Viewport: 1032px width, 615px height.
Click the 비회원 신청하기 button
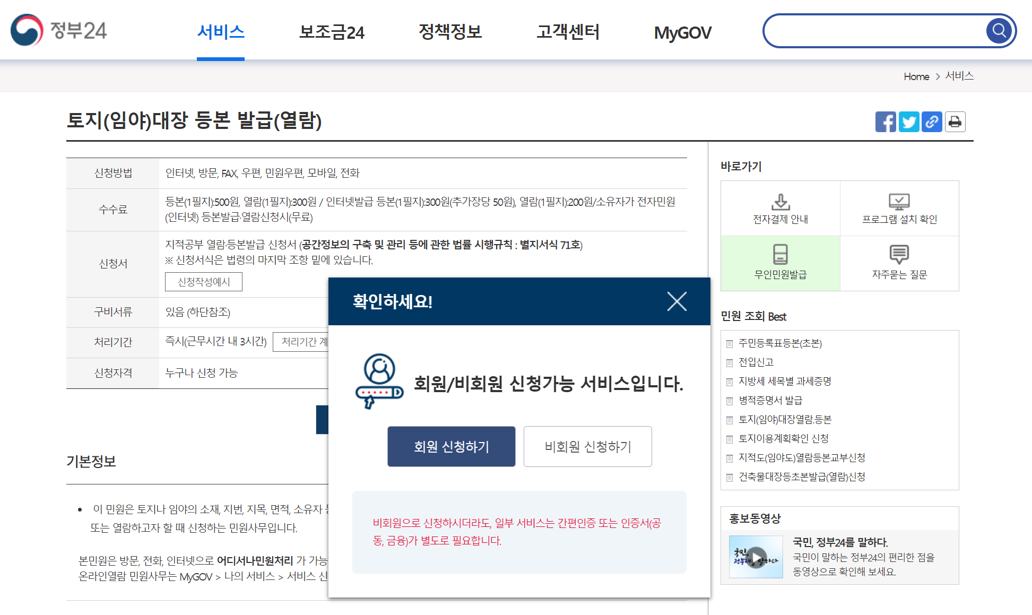[587, 446]
